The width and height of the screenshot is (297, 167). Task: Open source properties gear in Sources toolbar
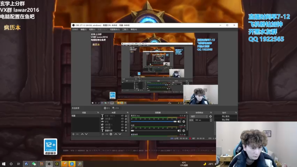point(111,134)
